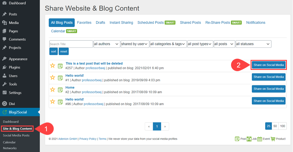
Task: Click the Post legend icon in footer
Action: (x=237, y=139)
